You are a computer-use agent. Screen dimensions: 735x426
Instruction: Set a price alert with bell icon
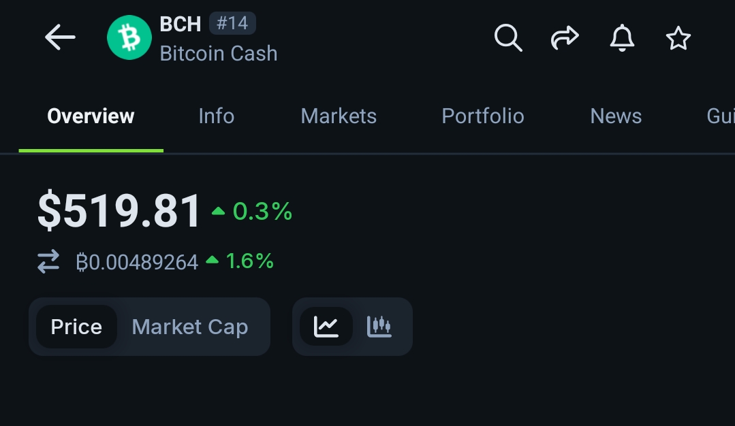622,37
